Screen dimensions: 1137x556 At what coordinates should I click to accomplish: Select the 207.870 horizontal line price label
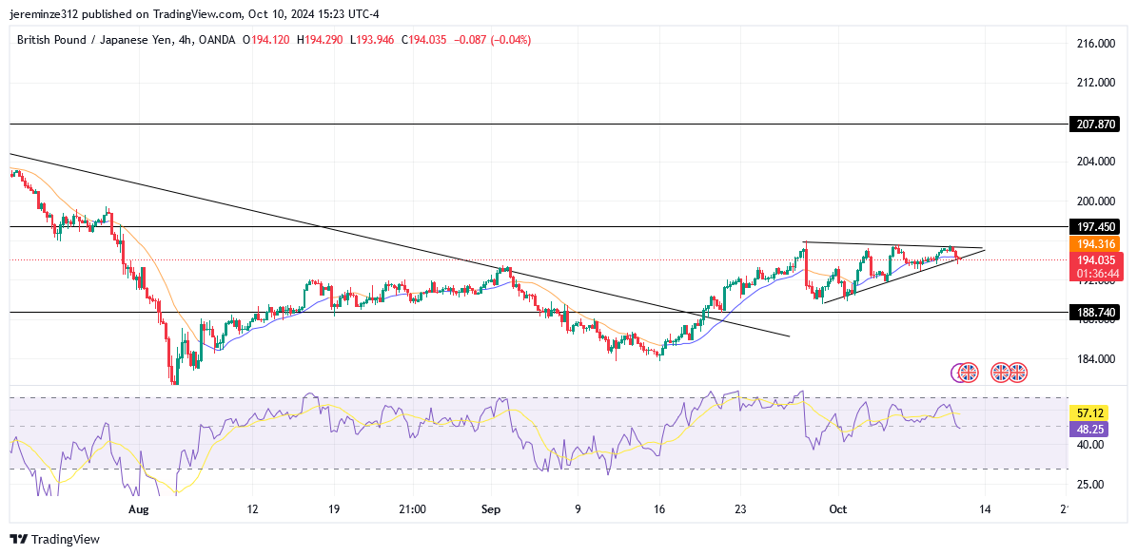point(1095,125)
